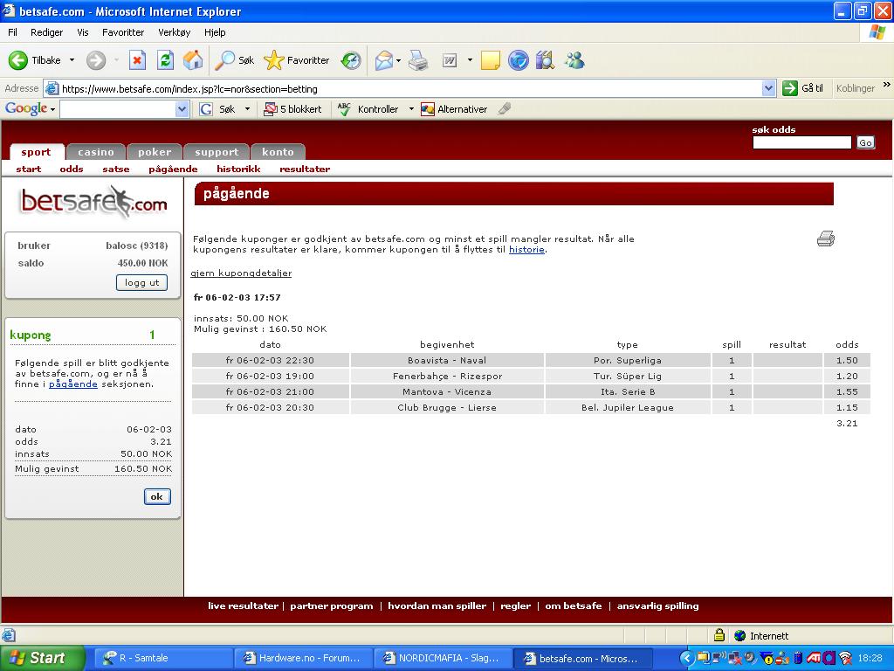Open live resultater footer link
This screenshot has height=671, width=894.
coord(243,606)
